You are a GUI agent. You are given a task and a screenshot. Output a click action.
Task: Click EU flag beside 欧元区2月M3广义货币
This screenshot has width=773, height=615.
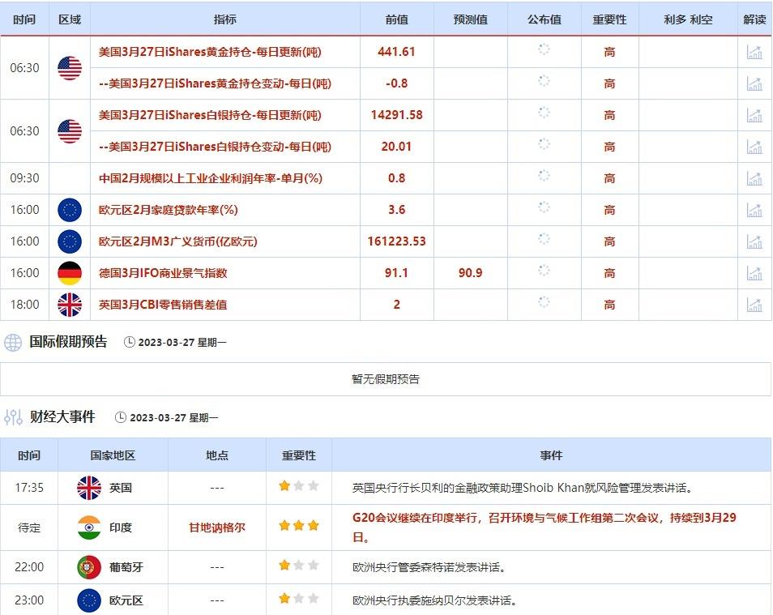pos(70,241)
